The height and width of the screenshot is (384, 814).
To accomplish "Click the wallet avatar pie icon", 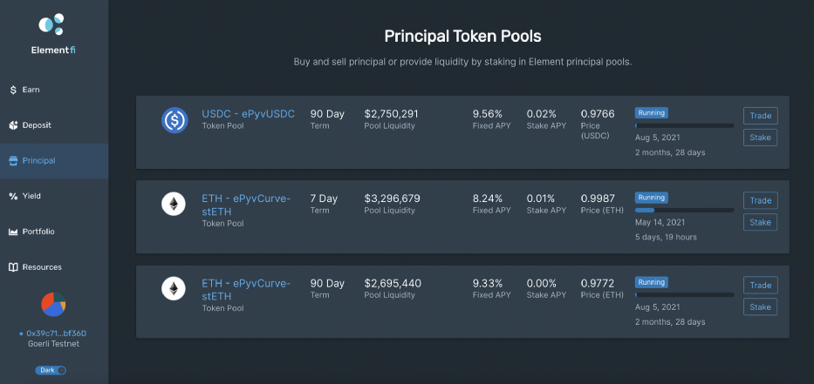I will point(54,304).
